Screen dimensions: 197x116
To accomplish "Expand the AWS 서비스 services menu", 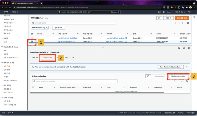I will pyautogui.click(x=15, y=12).
